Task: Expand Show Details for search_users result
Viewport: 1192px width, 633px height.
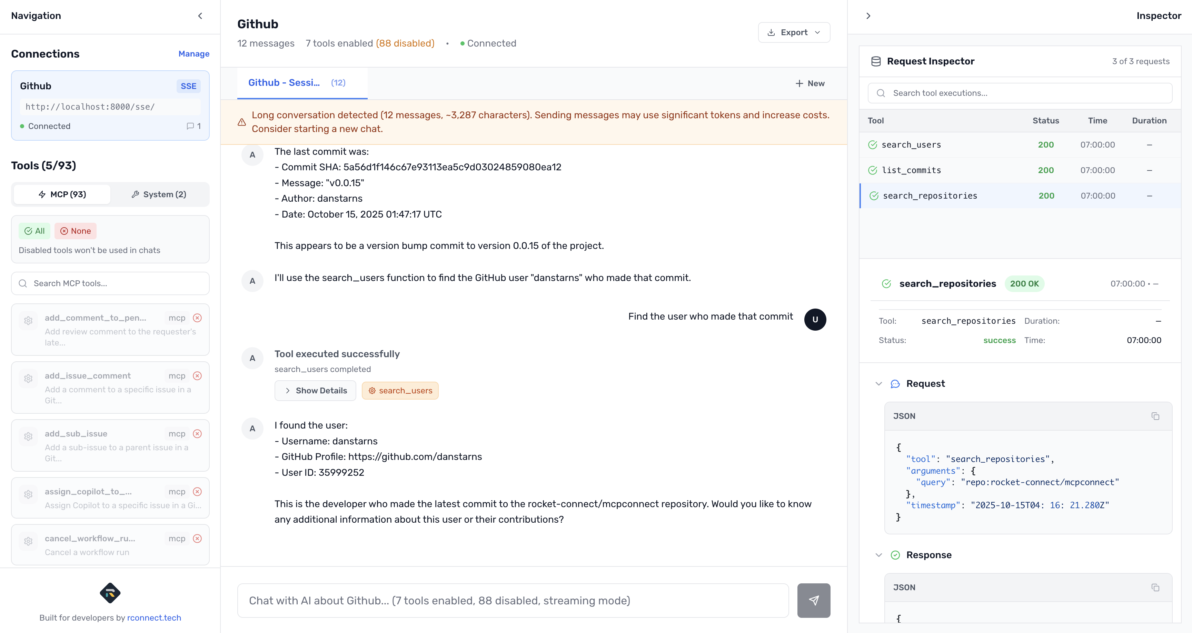Action: point(315,390)
